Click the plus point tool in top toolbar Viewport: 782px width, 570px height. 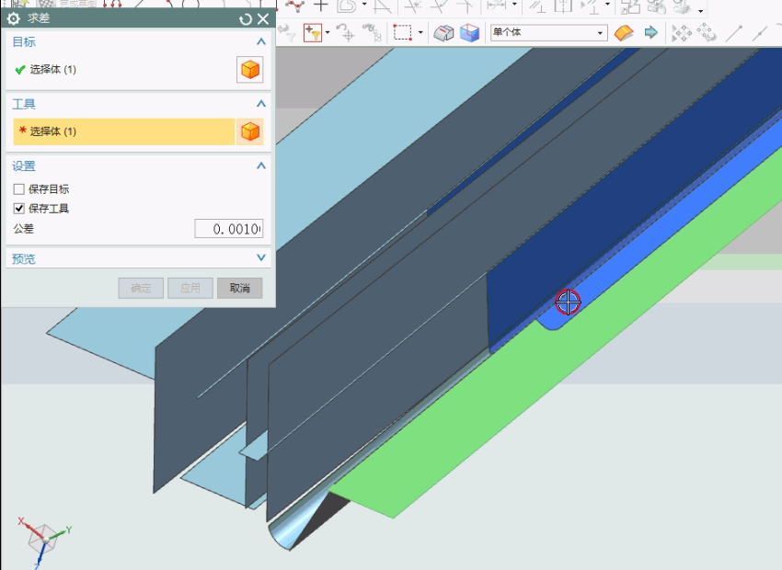pyautogui.click(x=321, y=6)
